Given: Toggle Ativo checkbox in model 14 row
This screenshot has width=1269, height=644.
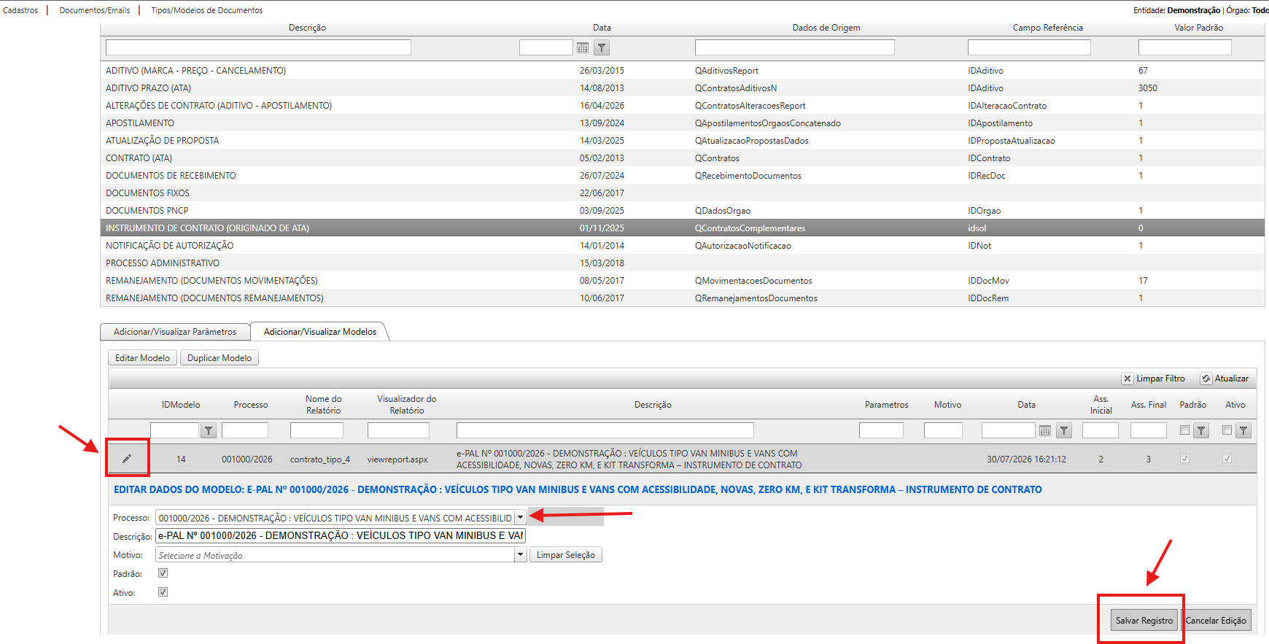Looking at the screenshot, I should pyautogui.click(x=1227, y=459).
